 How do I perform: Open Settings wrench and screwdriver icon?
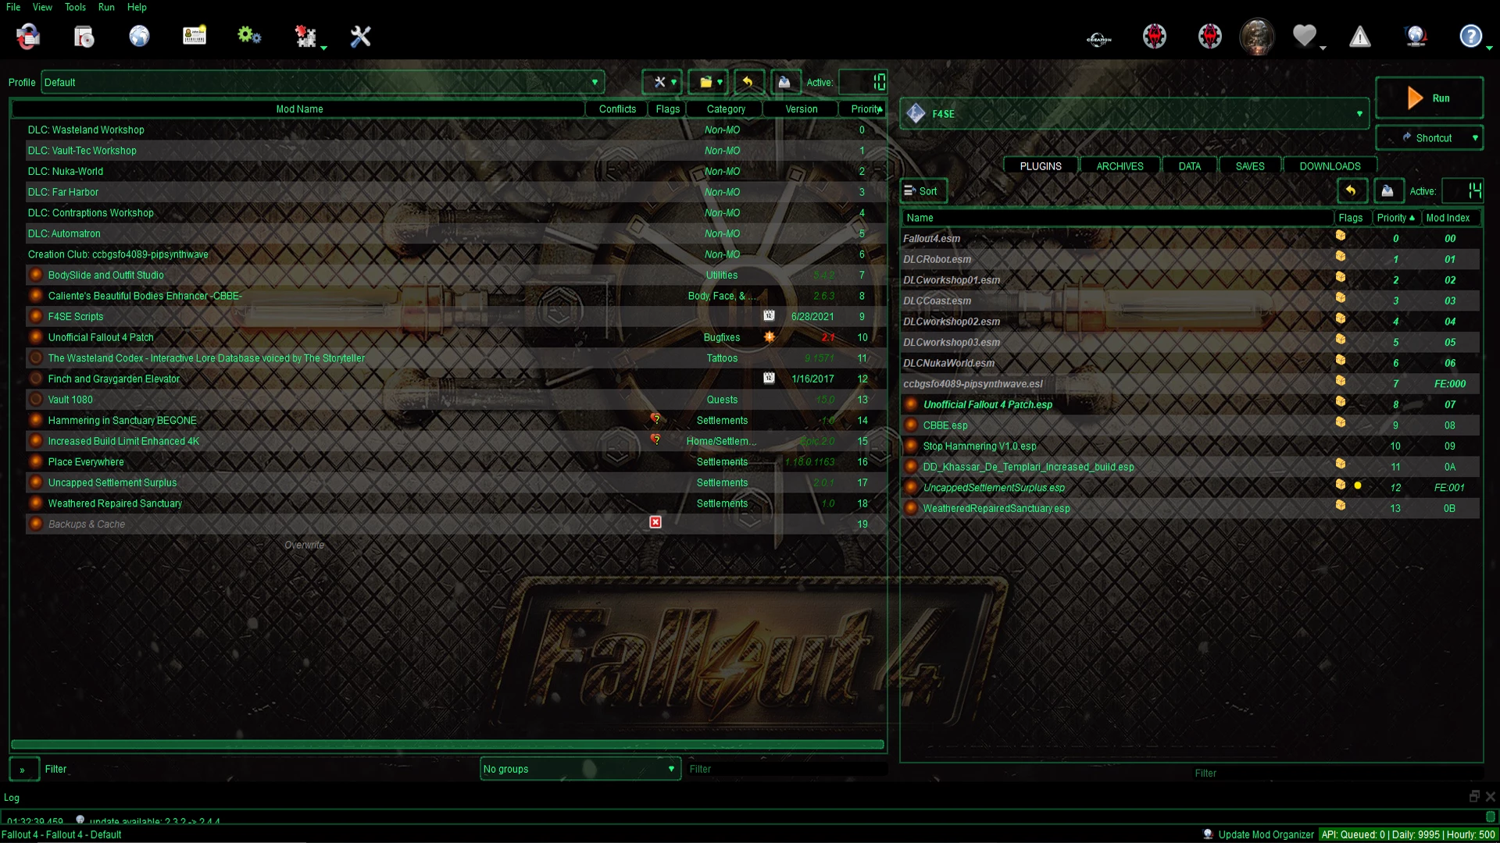(360, 36)
